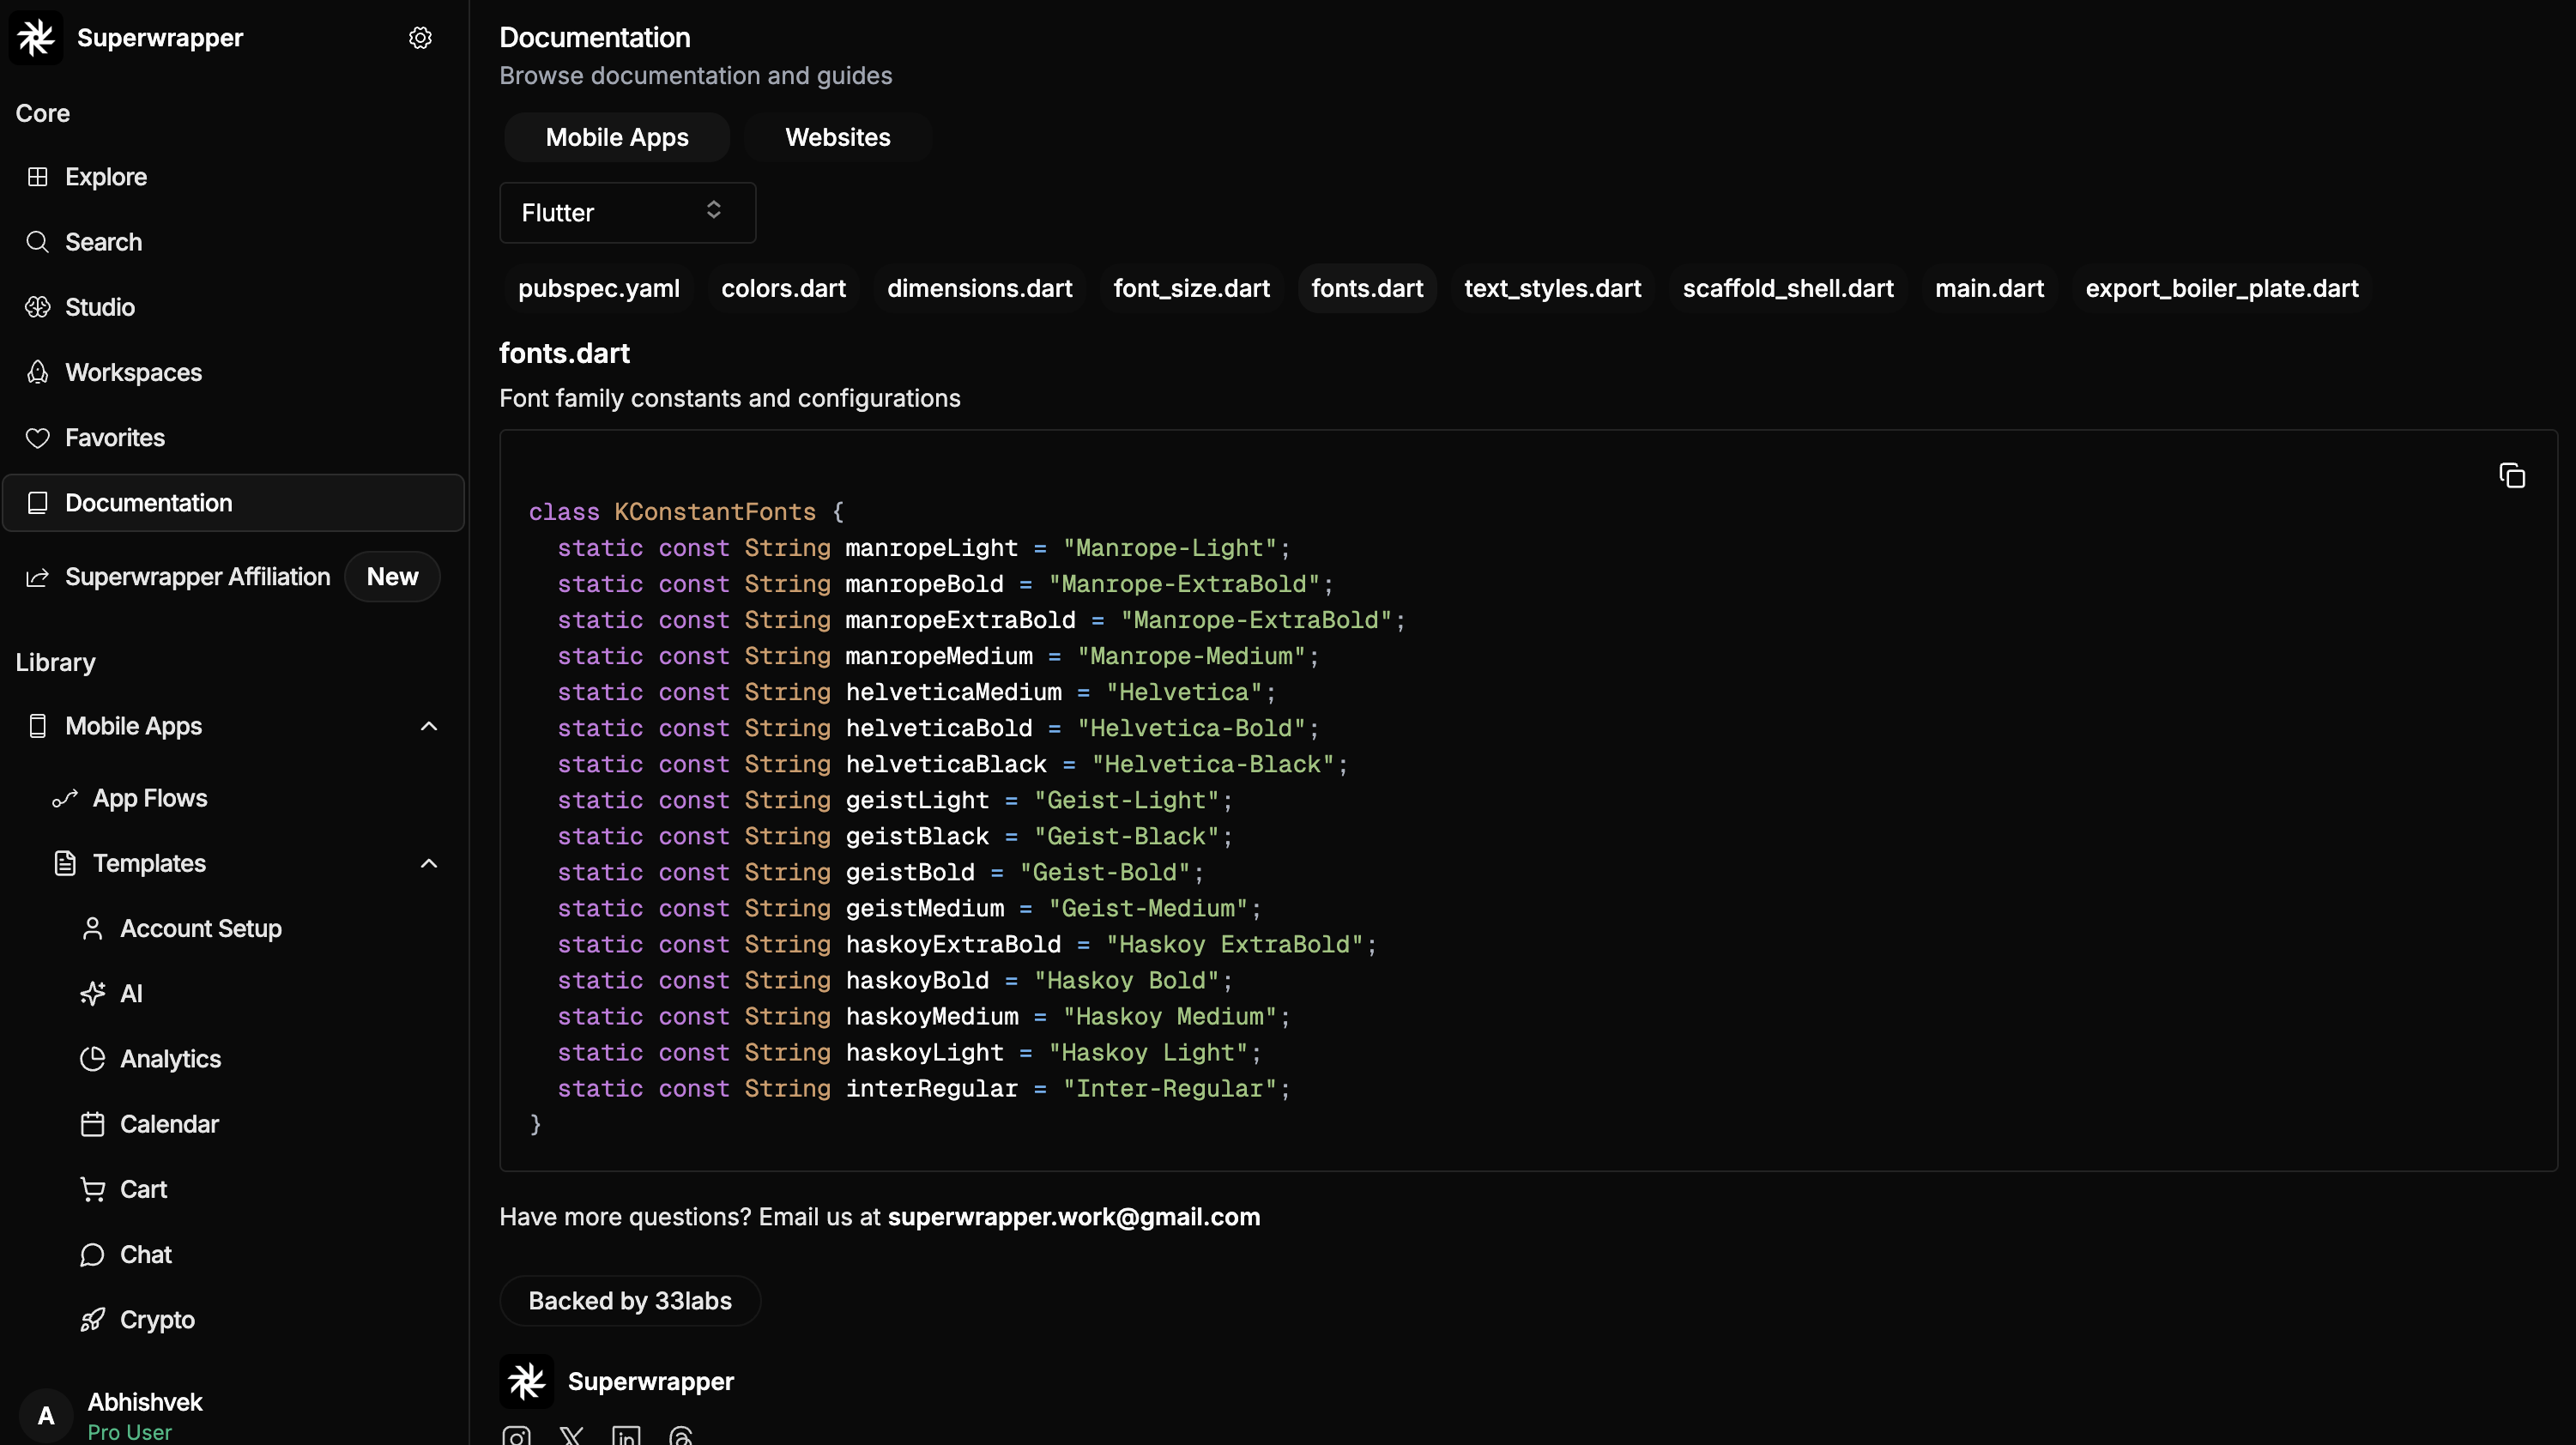Screen dimensions: 2576x1445
Task: Click the AI sparkles icon
Action: pos(92,993)
